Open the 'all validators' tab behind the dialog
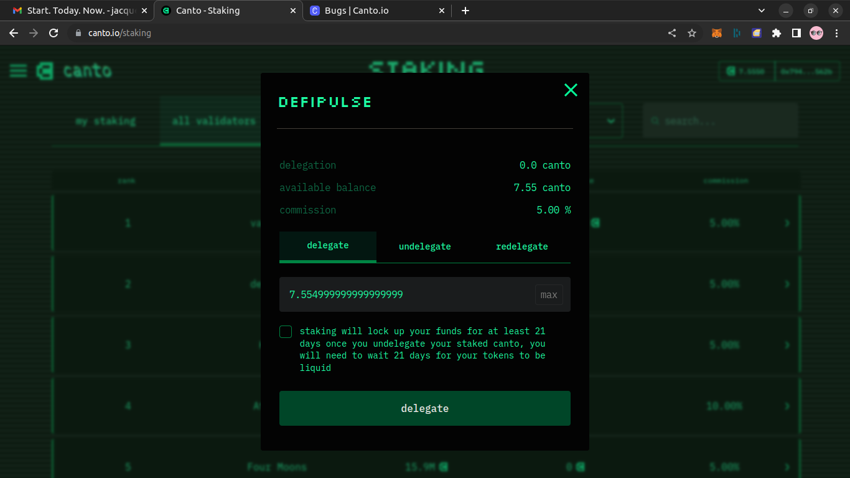 pos(213,121)
